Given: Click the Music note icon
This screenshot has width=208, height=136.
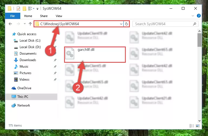Looking at the screenshot, I should point(16,67).
